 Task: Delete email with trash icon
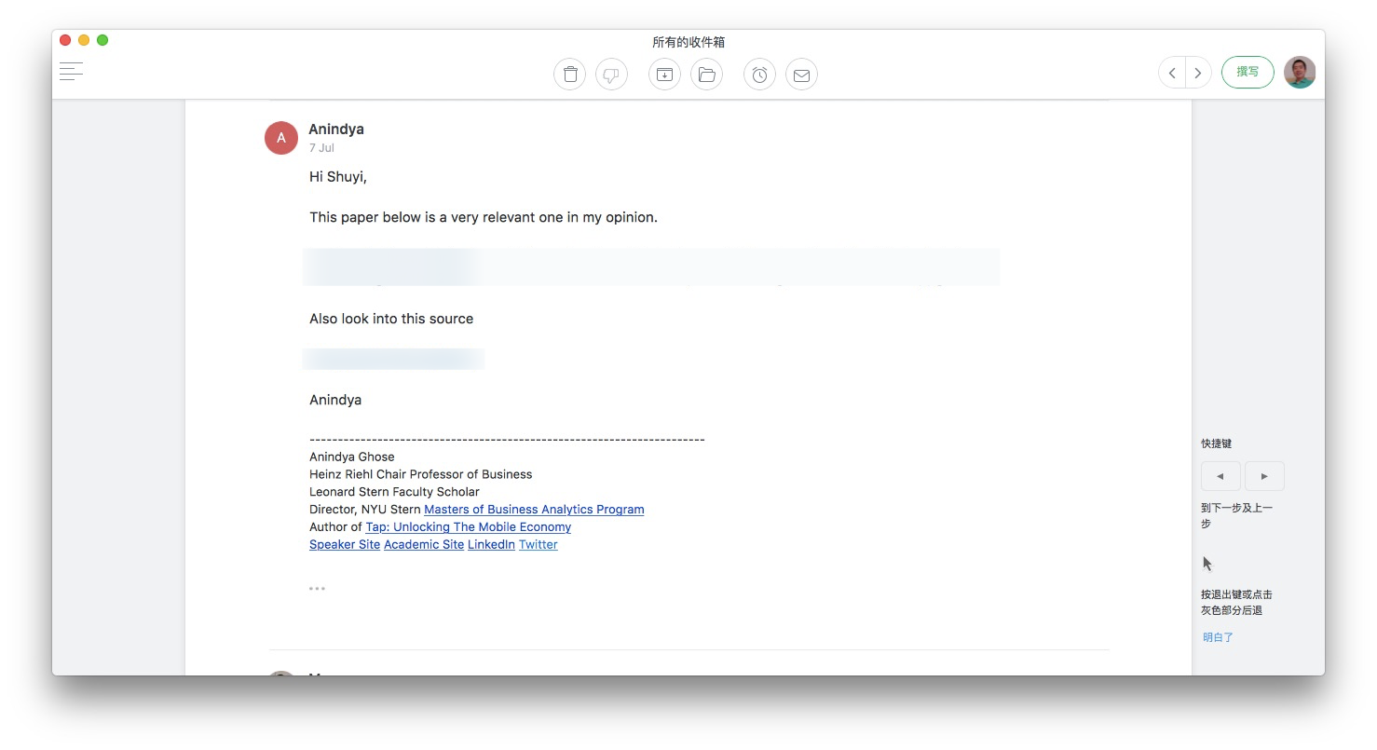(570, 75)
